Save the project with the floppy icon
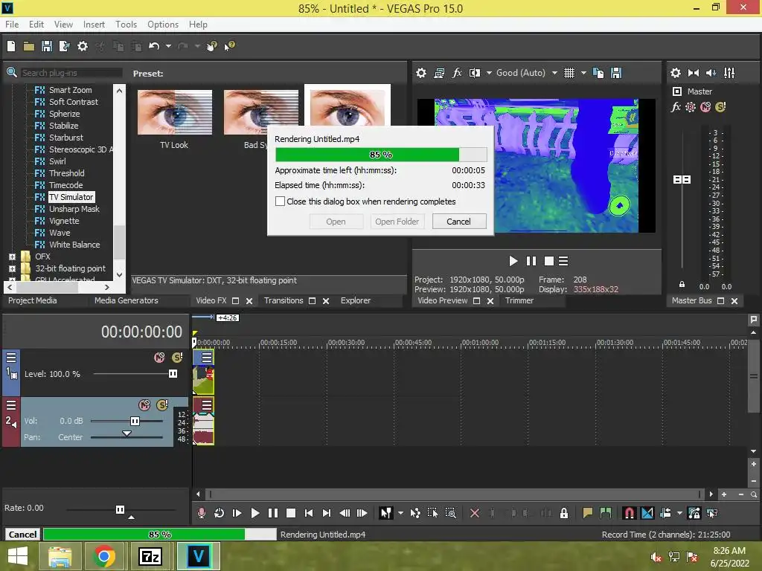Screen dimensions: 762x571 (x=47, y=46)
